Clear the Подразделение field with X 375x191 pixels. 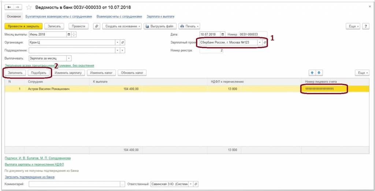click(122, 50)
